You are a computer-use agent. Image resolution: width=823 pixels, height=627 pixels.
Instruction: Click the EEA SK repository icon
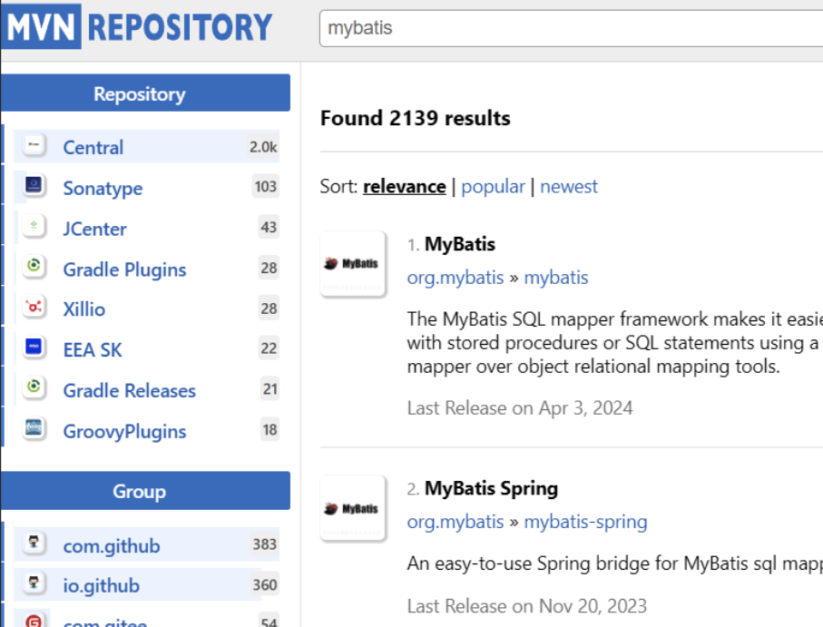click(34, 348)
